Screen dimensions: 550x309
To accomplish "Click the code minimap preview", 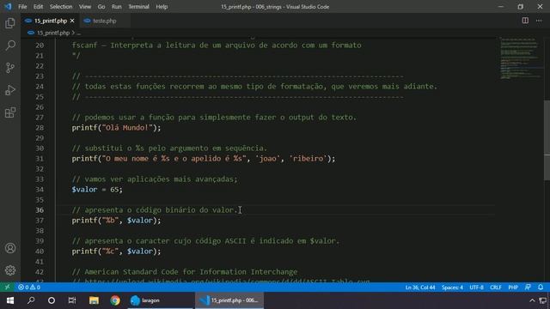I will click(521, 58).
